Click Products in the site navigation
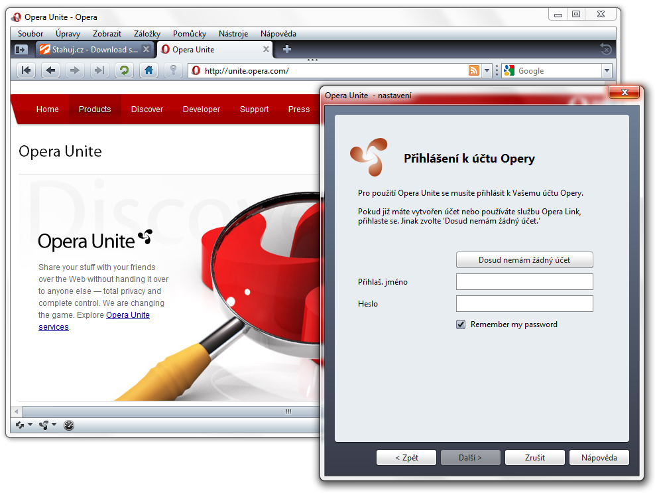 tap(95, 109)
